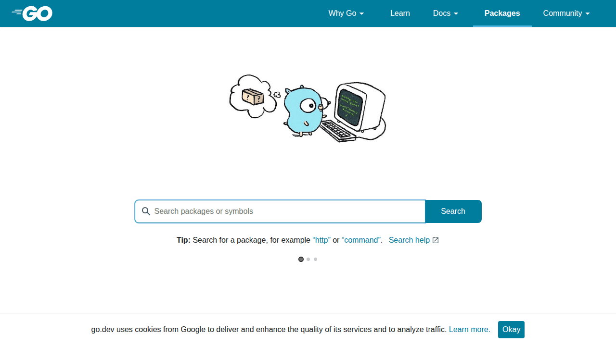Open the "command" example search link

pos(361,240)
